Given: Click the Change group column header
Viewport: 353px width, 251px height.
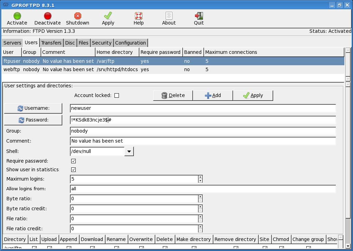Looking at the screenshot, I should 308,239.
